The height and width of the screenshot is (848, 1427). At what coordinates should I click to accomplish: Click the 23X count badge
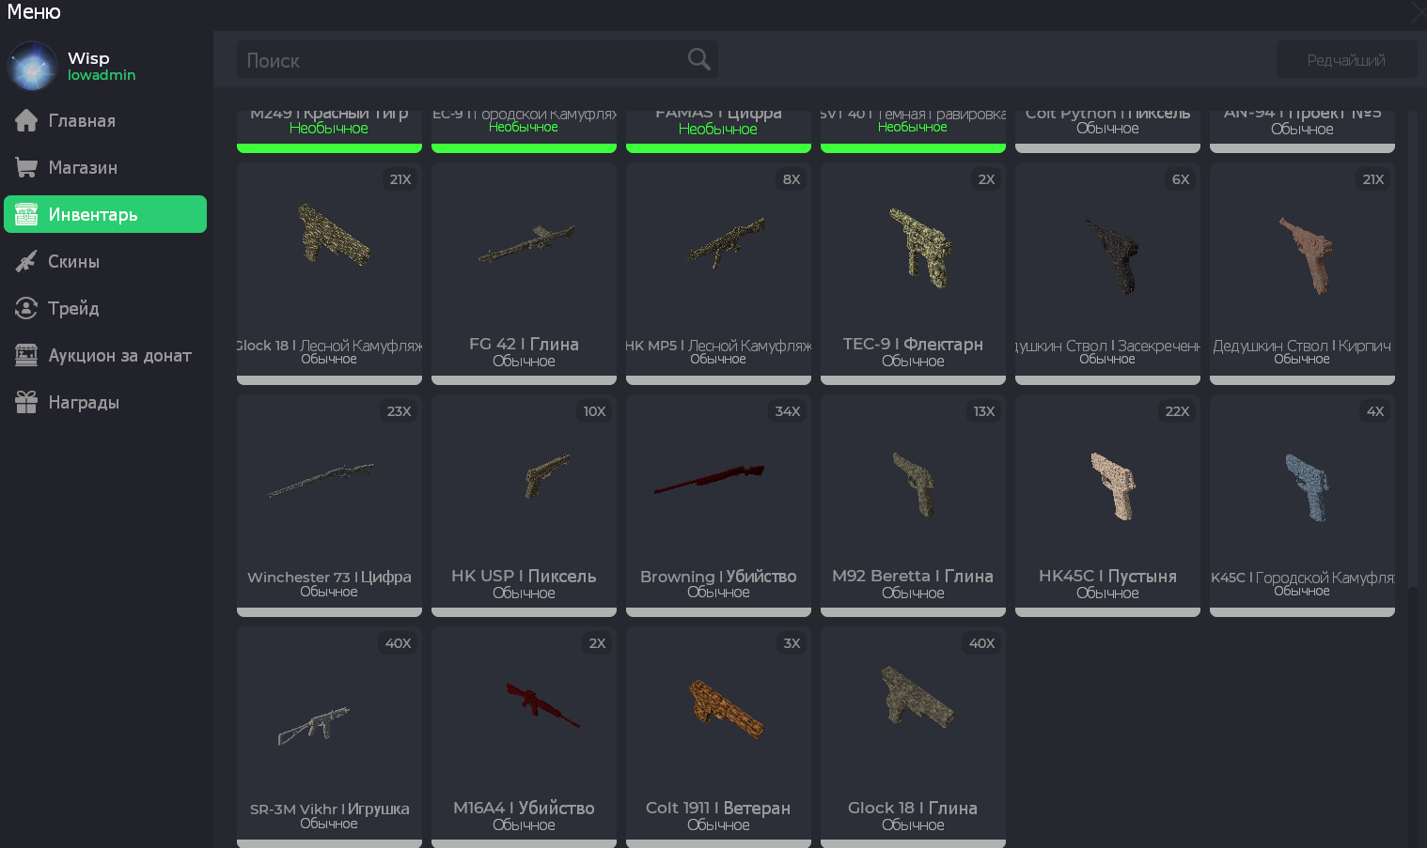pos(399,411)
